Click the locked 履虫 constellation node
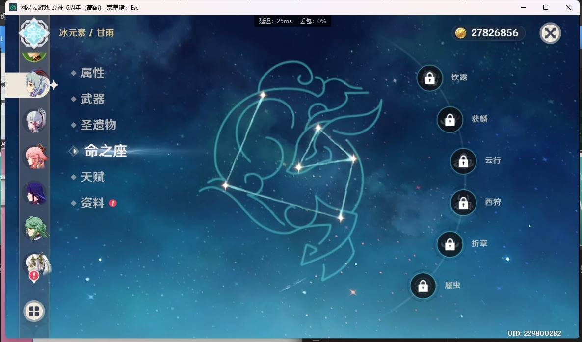The width and height of the screenshot is (582, 342). click(x=423, y=286)
